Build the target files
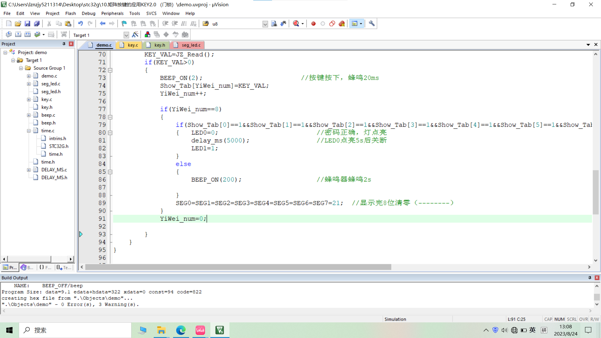The image size is (601, 338). [x=18, y=34]
